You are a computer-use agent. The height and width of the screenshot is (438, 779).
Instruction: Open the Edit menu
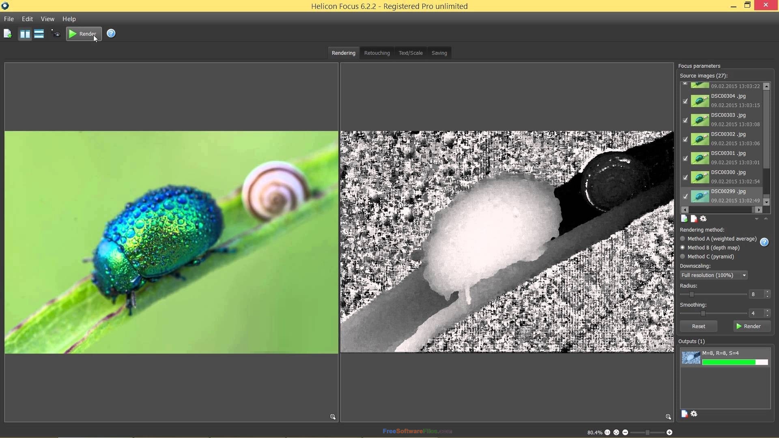(x=27, y=19)
